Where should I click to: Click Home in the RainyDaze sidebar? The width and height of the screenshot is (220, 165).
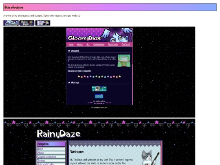click(51, 149)
